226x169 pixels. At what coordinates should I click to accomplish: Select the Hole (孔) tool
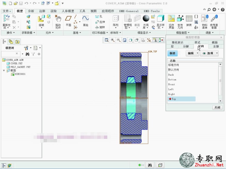pos(99,17)
